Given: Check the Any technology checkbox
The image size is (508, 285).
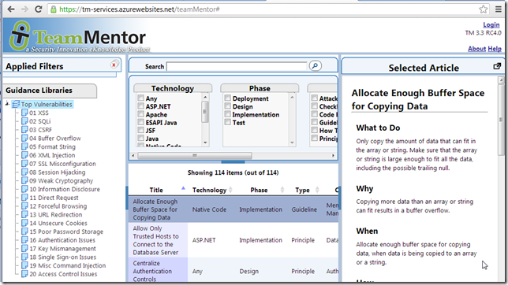Looking at the screenshot, I should point(140,98).
